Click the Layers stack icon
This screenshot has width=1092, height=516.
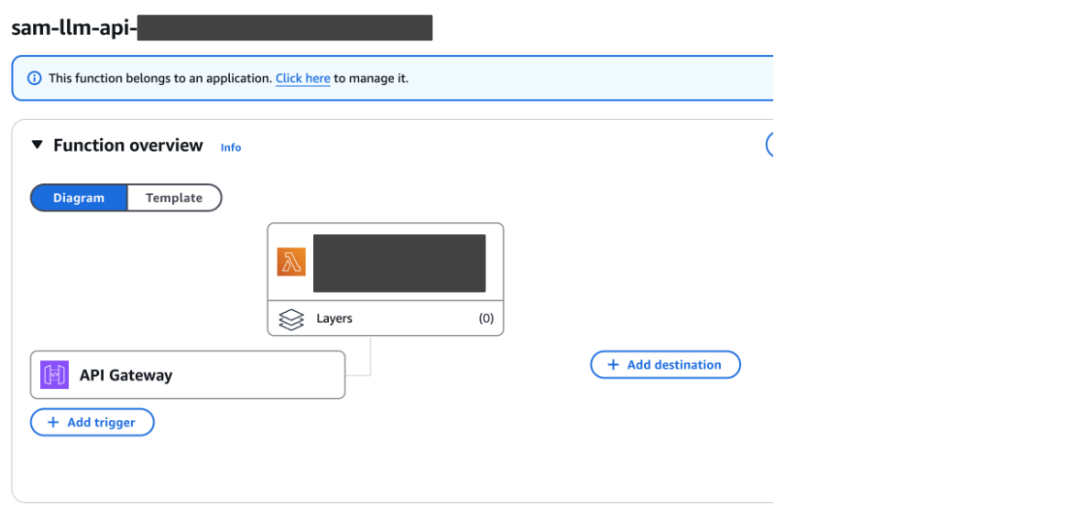point(291,319)
